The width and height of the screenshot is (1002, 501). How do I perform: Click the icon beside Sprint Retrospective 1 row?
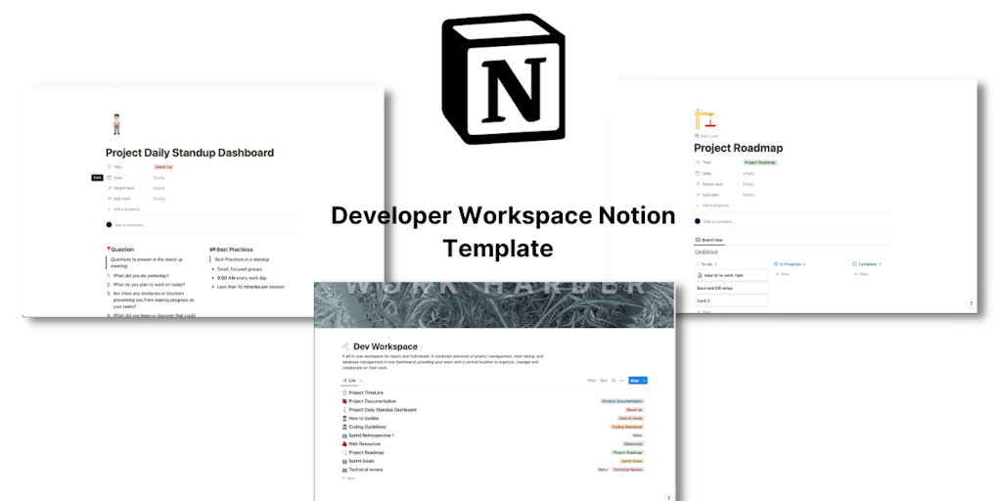coord(344,435)
